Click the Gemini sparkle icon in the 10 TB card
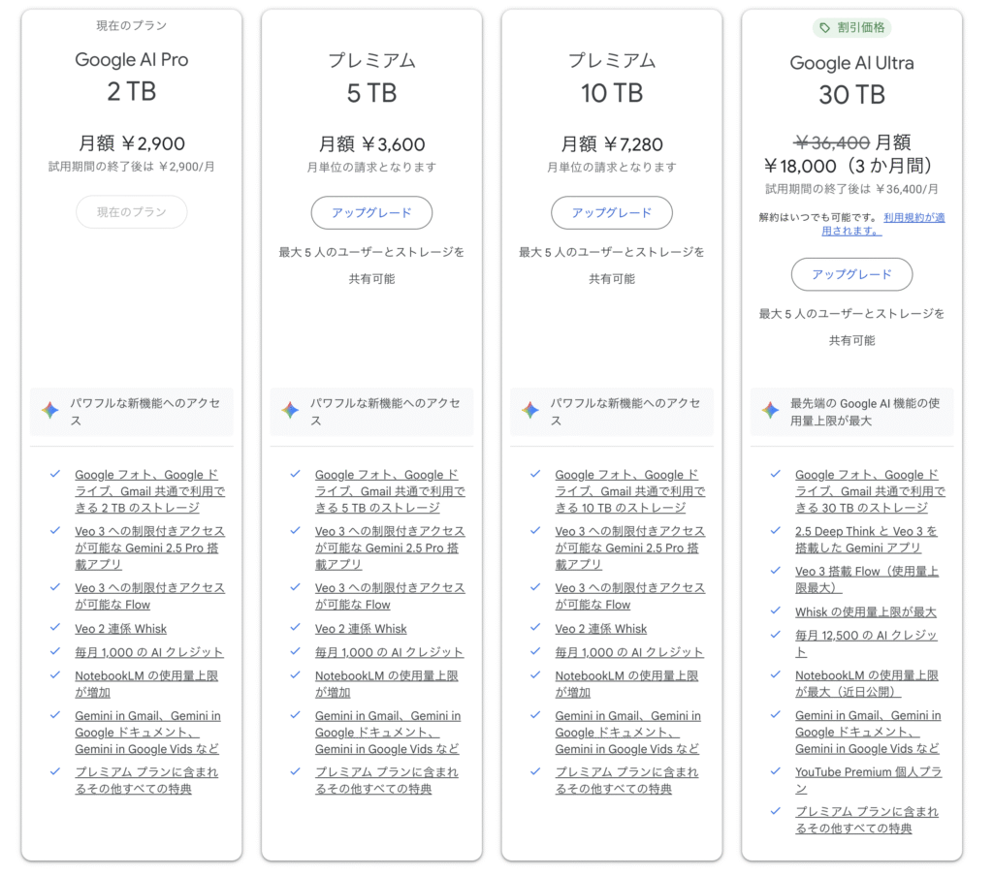Screen dimensions: 993x876 click(530, 410)
